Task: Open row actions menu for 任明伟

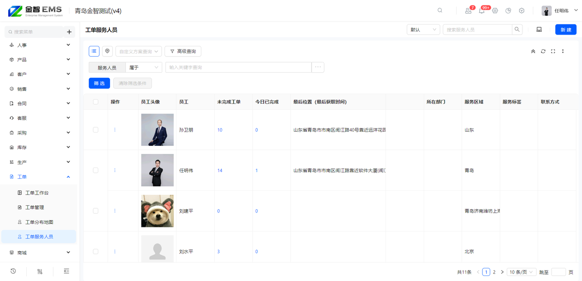Action: point(115,170)
